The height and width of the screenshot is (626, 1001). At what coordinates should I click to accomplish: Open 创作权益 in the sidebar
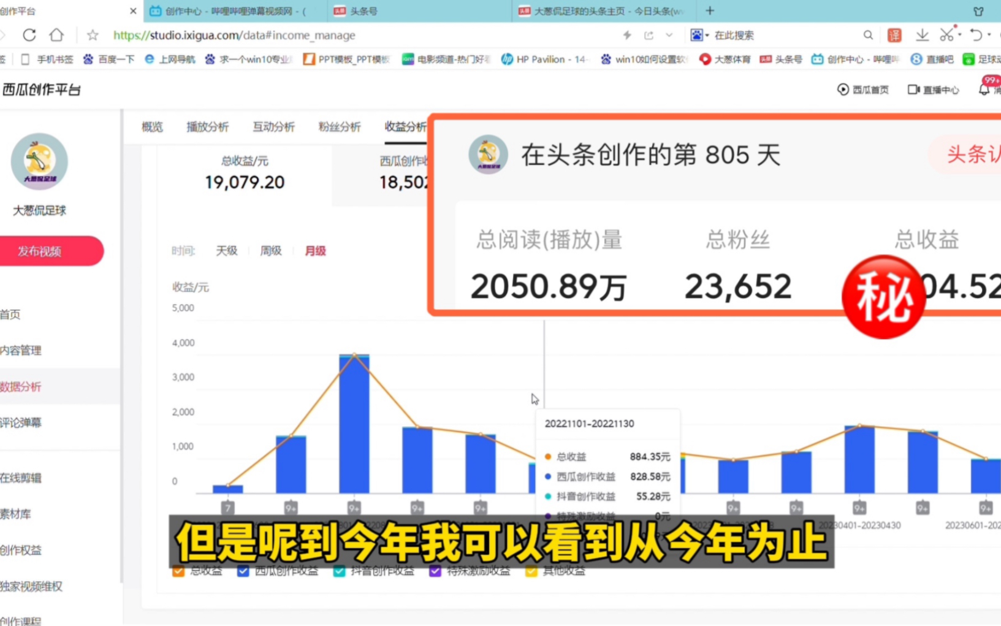click(21, 550)
